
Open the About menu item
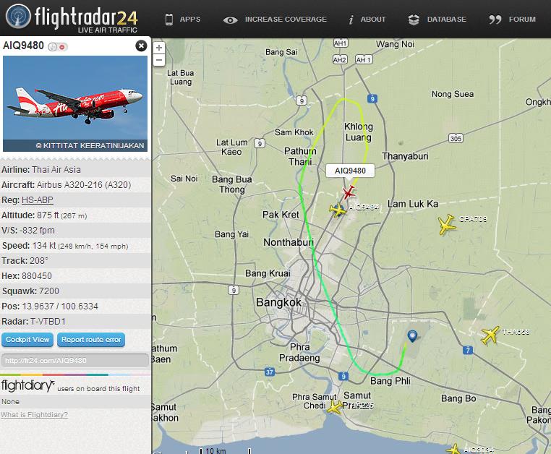pos(367,20)
